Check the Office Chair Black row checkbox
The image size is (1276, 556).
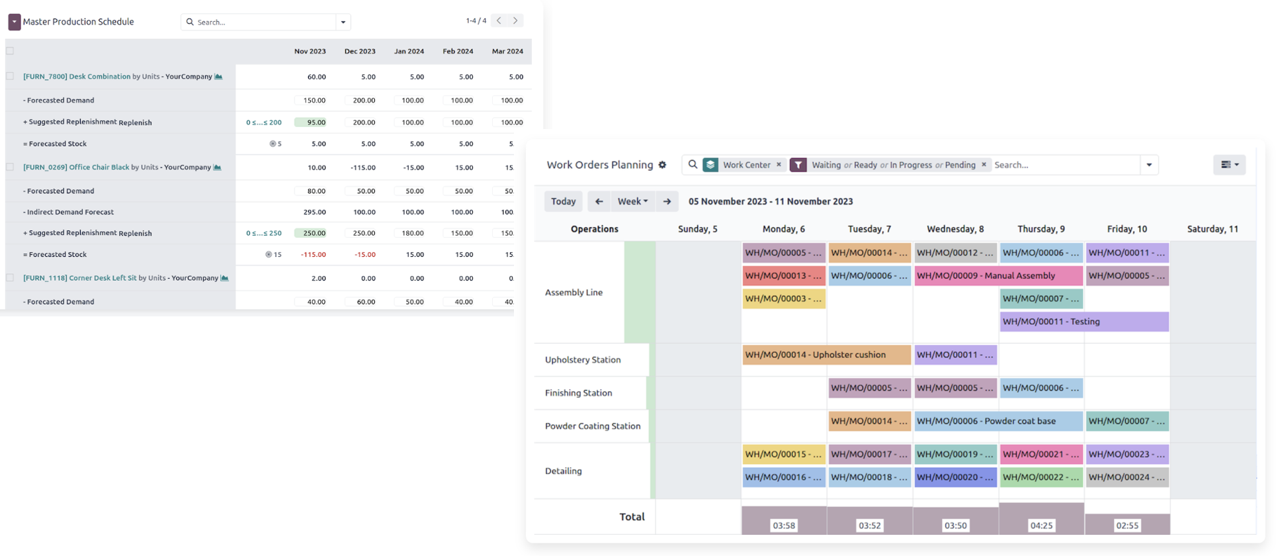pos(10,167)
